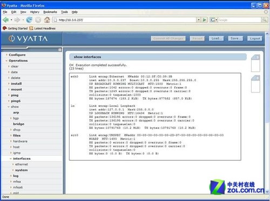Click the Logout button
Viewport: 270px width, 201px height.
coord(255,39)
